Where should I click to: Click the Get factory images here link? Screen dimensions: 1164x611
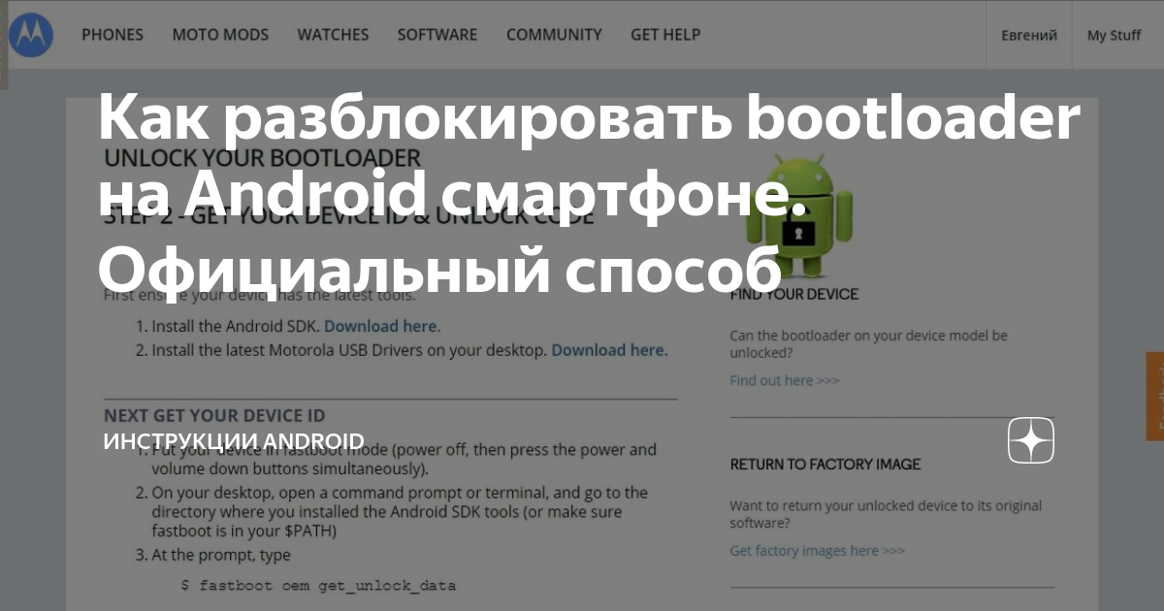click(x=817, y=551)
